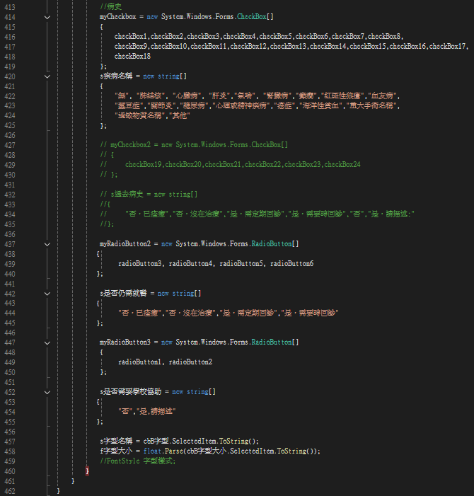Click "是．請描述:" in the comment
The height and width of the screenshot is (496, 474).
[x=391, y=214]
